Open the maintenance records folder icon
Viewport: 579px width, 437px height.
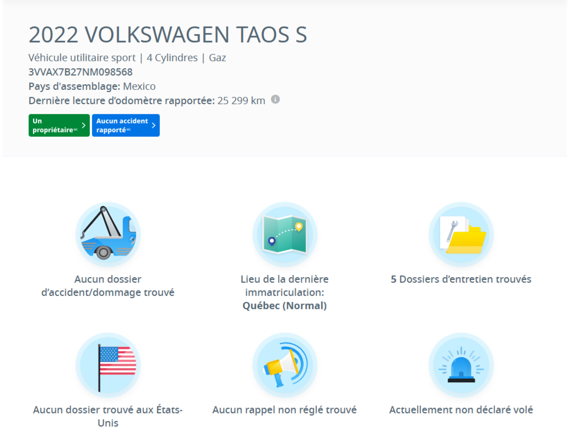click(461, 234)
